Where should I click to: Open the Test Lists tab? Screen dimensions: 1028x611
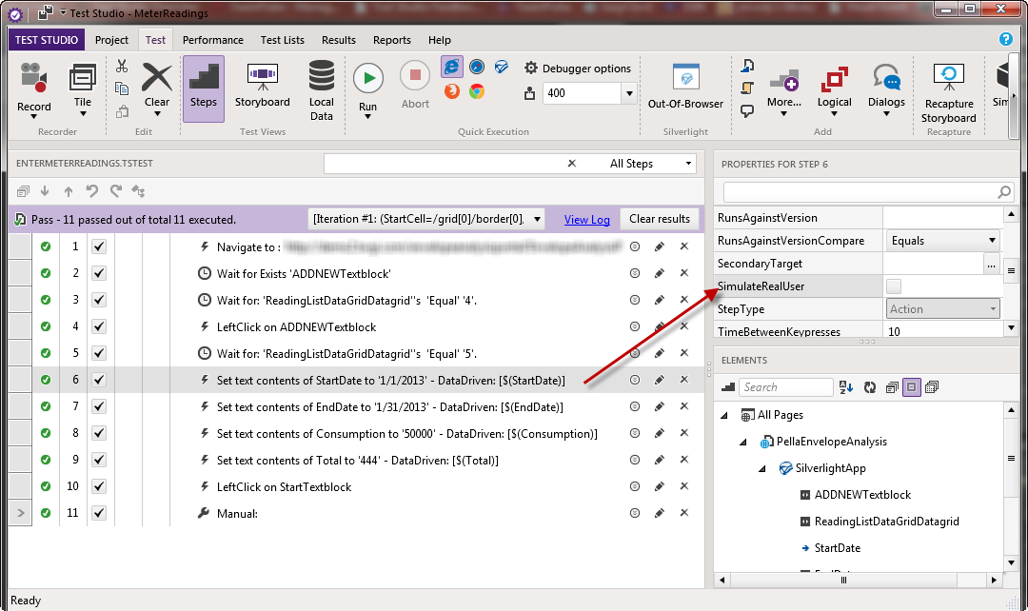point(283,40)
